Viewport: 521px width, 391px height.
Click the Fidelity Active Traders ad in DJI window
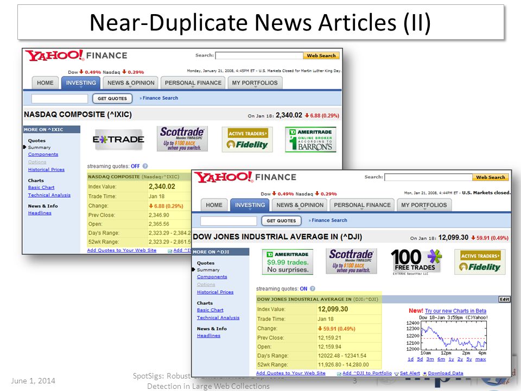480,262
